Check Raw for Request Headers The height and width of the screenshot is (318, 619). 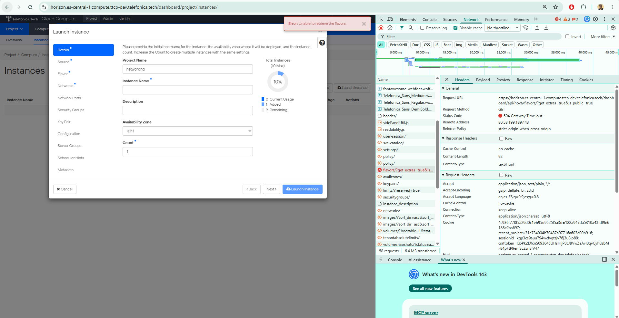pyautogui.click(x=501, y=175)
